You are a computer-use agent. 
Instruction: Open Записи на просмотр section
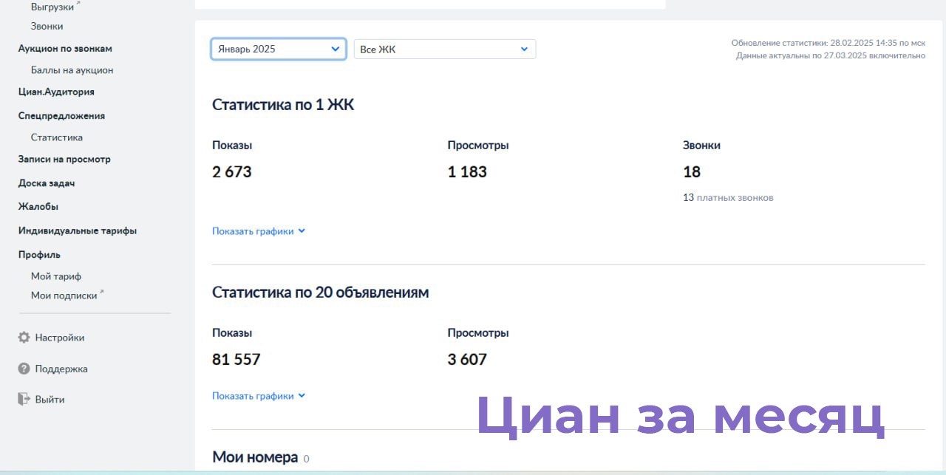coord(64,160)
